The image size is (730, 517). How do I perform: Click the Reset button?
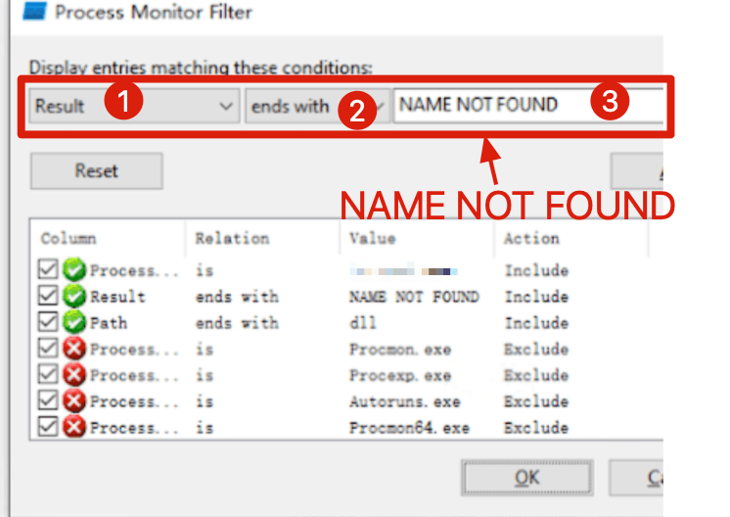[97, 171]
